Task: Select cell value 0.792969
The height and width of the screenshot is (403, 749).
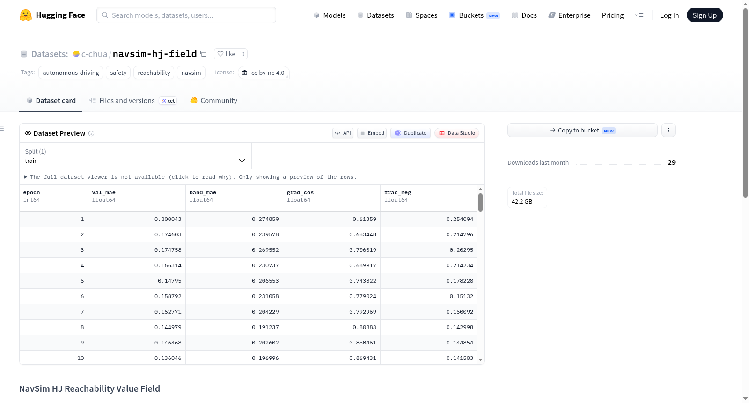Action: coord(362,312)
